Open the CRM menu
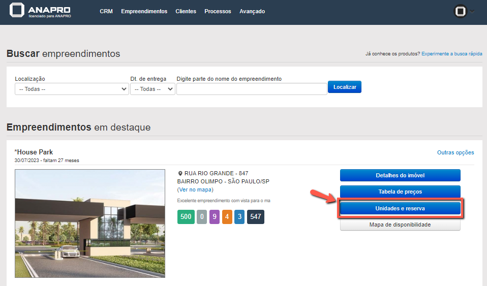The image size is (487, 286). click(106, 11)
